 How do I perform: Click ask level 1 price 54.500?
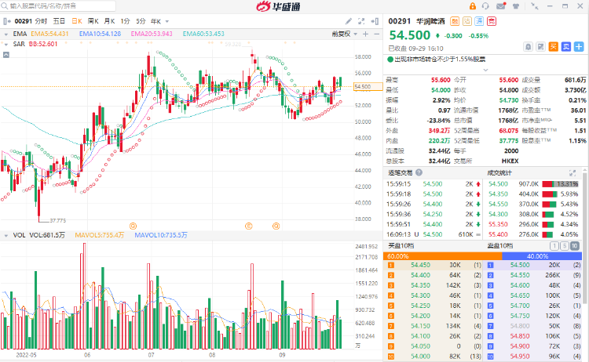coord(520,265)
